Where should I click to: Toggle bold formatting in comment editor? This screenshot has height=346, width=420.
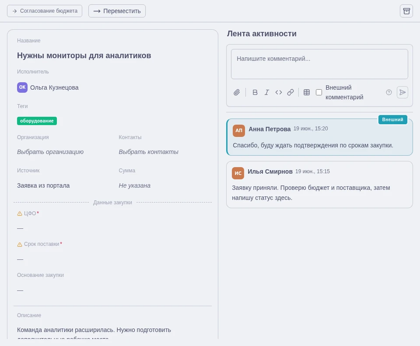(255, 92)
